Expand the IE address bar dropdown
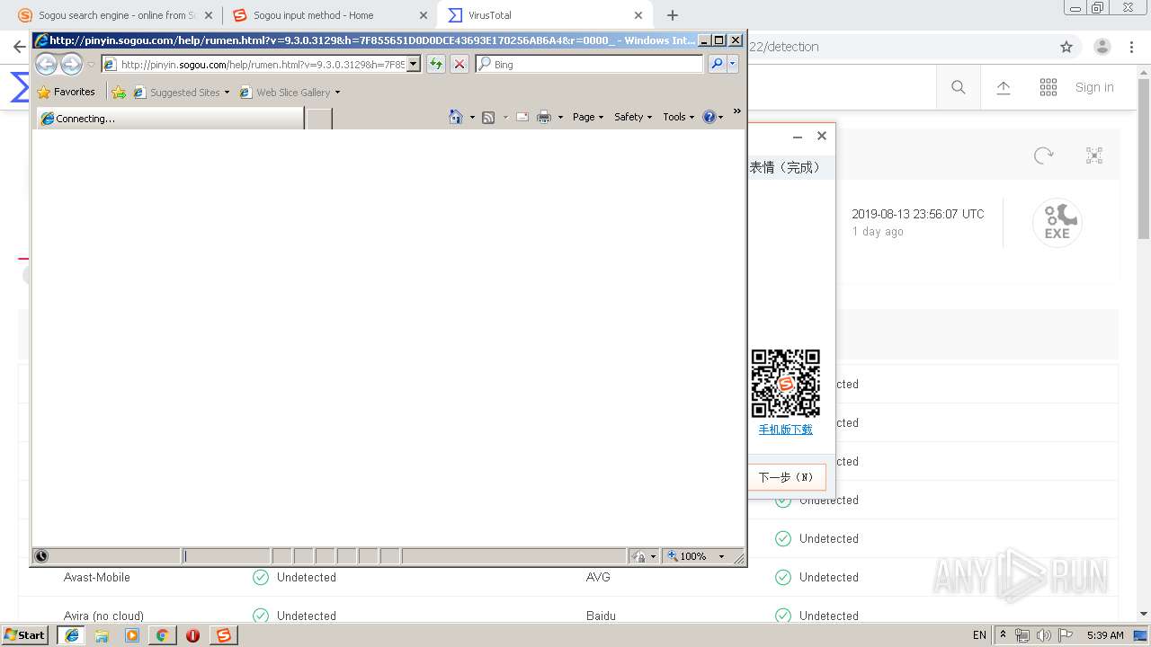 point(414,64)
